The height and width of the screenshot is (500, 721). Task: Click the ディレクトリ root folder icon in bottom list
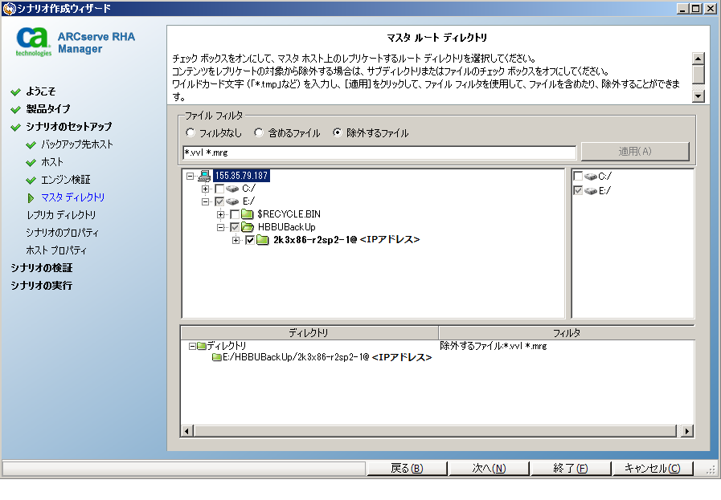pyautogui.click(x=202, y=346)
